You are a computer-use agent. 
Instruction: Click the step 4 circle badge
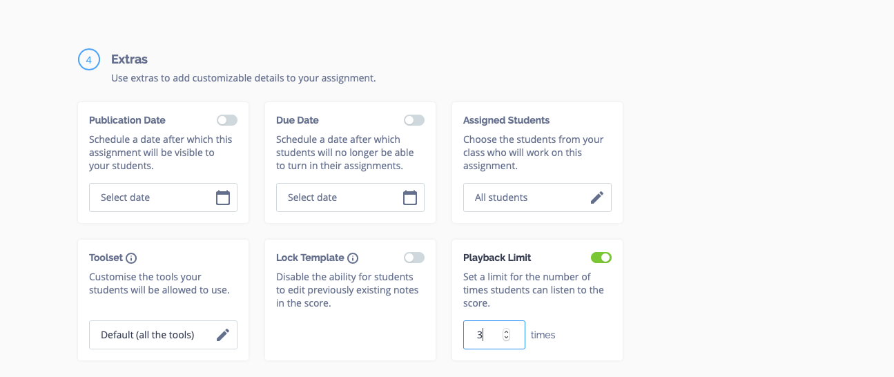[89, 60]
